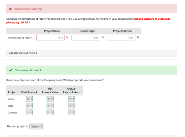This screenshot has width=185, height=137.
Task: Click the 'Annual rate of return' row label
Action: pyautogui.click(x=20, y=38)
